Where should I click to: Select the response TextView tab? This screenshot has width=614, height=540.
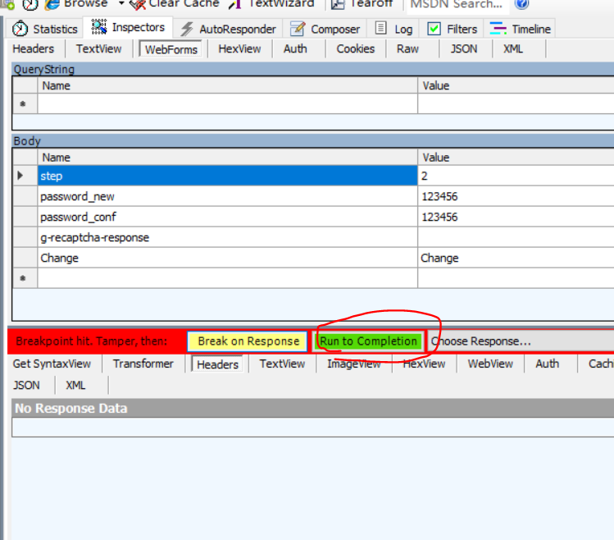(x=282, y=364)
